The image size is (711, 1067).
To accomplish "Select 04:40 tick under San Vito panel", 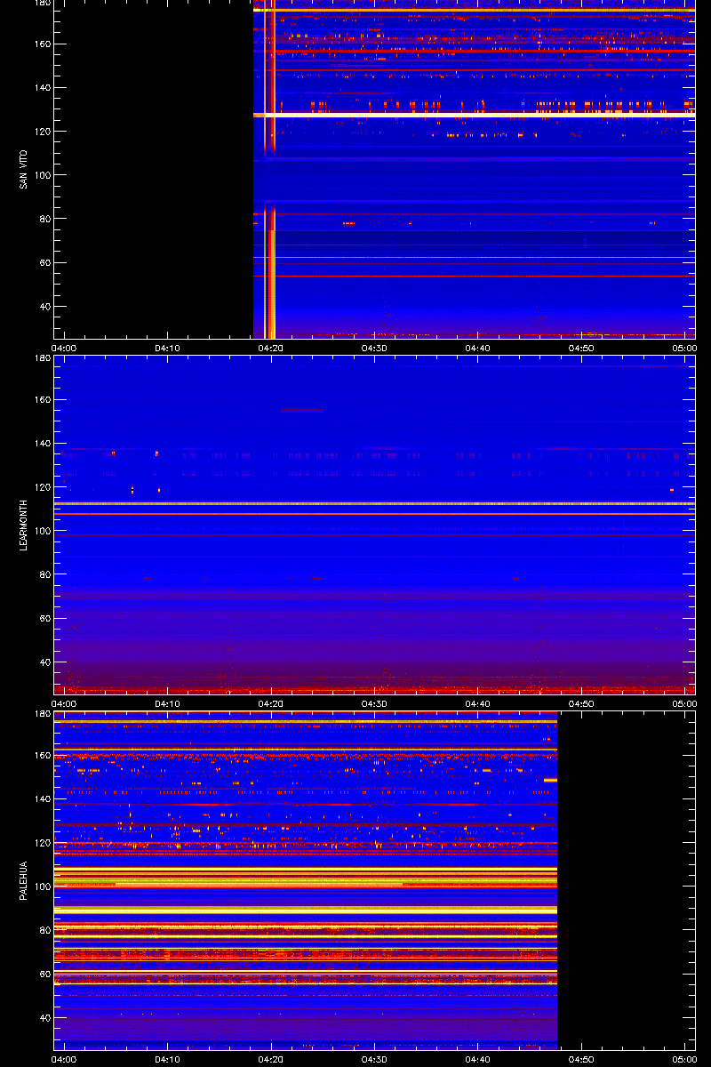I will click(477, 348).
